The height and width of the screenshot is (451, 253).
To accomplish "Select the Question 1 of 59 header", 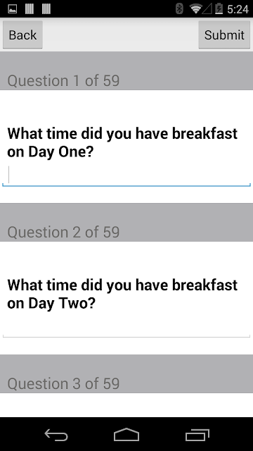I will tap(63, 80).
